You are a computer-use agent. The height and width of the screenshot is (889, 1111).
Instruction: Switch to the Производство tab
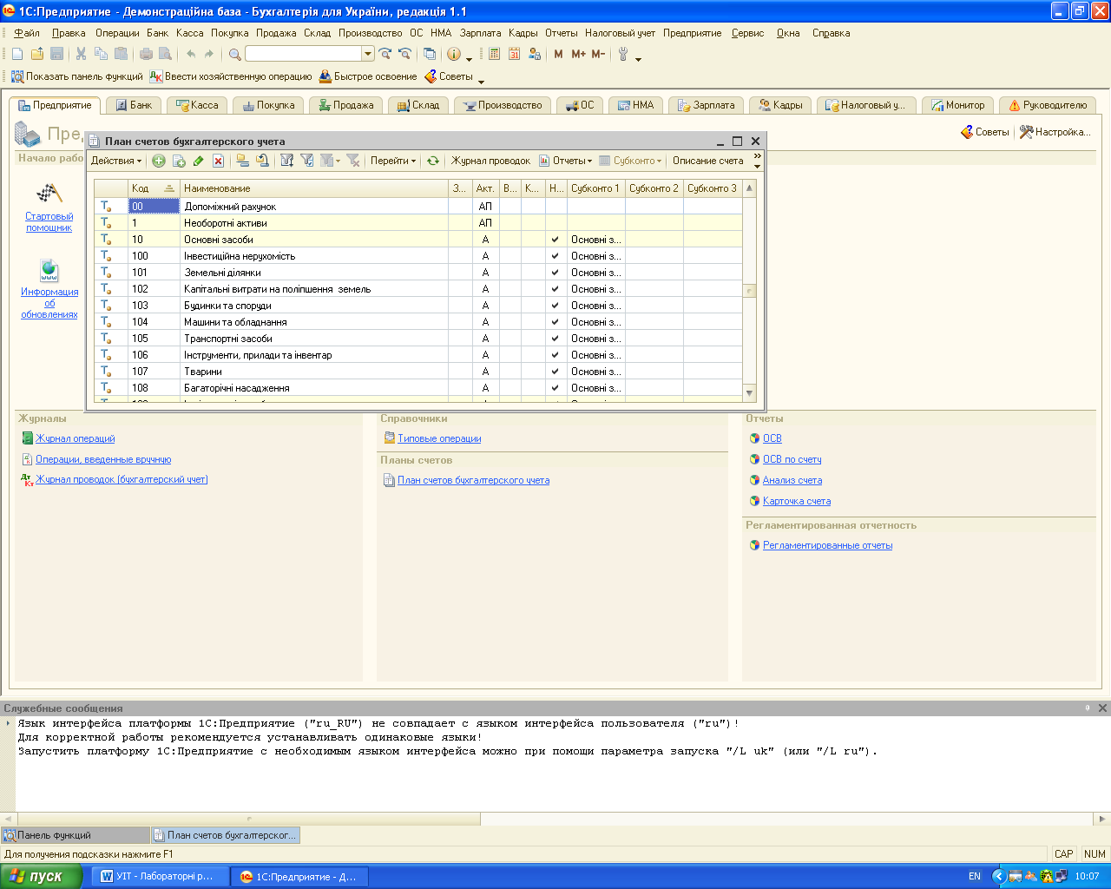click(503, 105)
